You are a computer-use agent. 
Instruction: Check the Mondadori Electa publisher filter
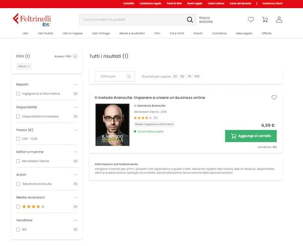18,161
